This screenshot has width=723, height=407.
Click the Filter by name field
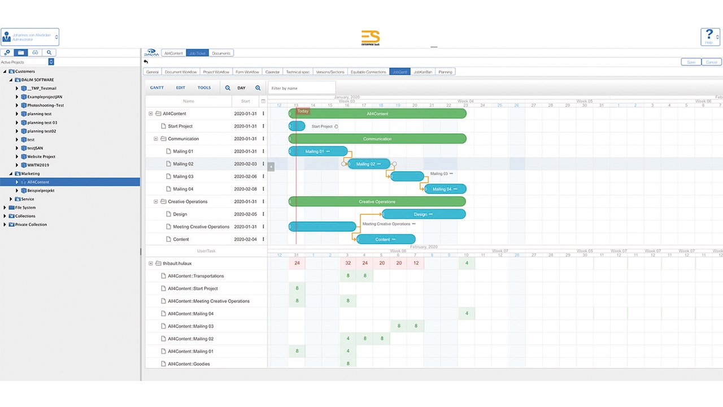(302, 88)
